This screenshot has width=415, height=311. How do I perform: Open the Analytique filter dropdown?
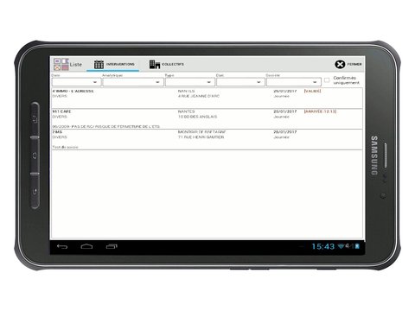coord(133,82)
